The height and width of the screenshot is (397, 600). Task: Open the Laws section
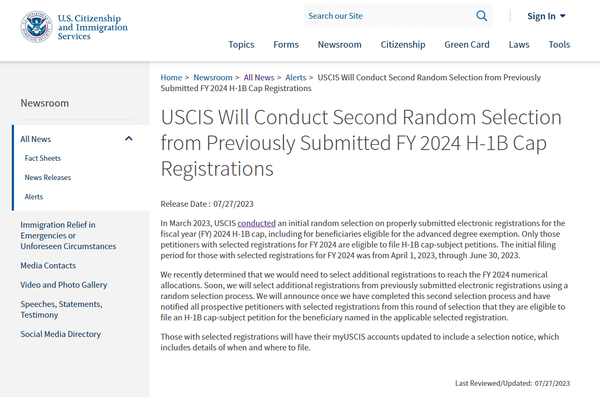519,44
